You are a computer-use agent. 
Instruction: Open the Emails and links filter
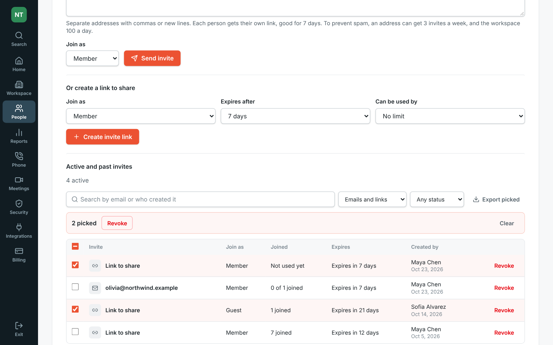372,199
